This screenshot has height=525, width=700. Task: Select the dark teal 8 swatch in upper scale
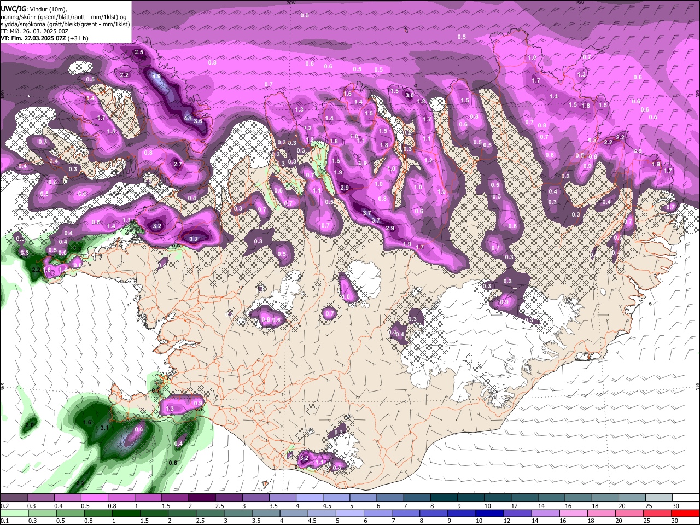pyautogui.click(x=444, y=498)
